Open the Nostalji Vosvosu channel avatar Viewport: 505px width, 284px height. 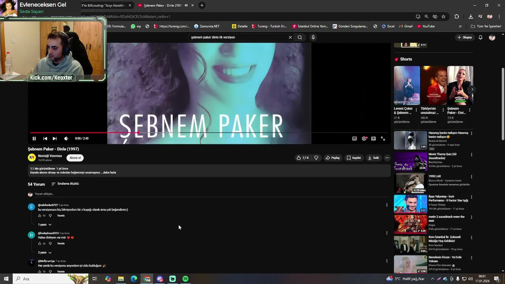coord(32,157)
